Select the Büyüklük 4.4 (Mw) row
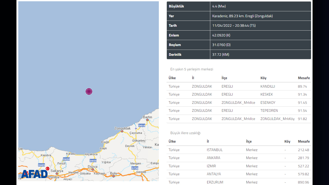This screenshot has height=185, width=329. coord(239,6)
